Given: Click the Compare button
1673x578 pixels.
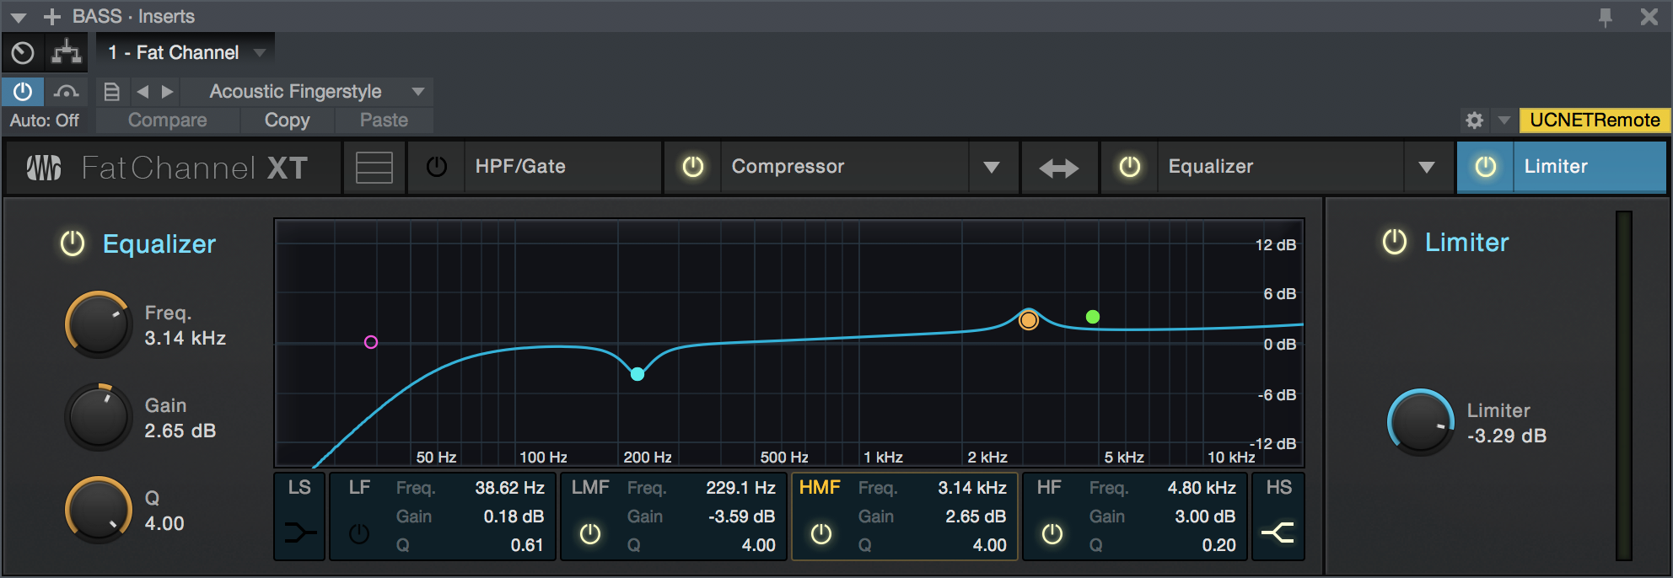Looking at the screenshot, I should click(x=168, y=120).
